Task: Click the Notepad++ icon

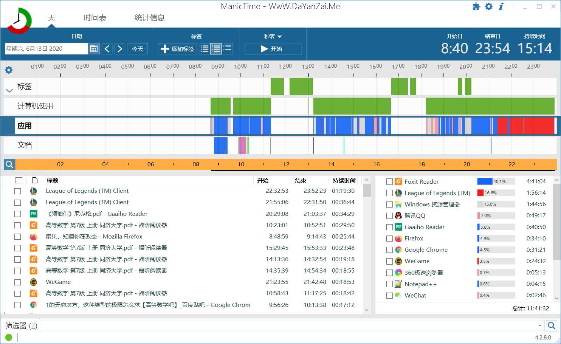Action: (398, 284)
